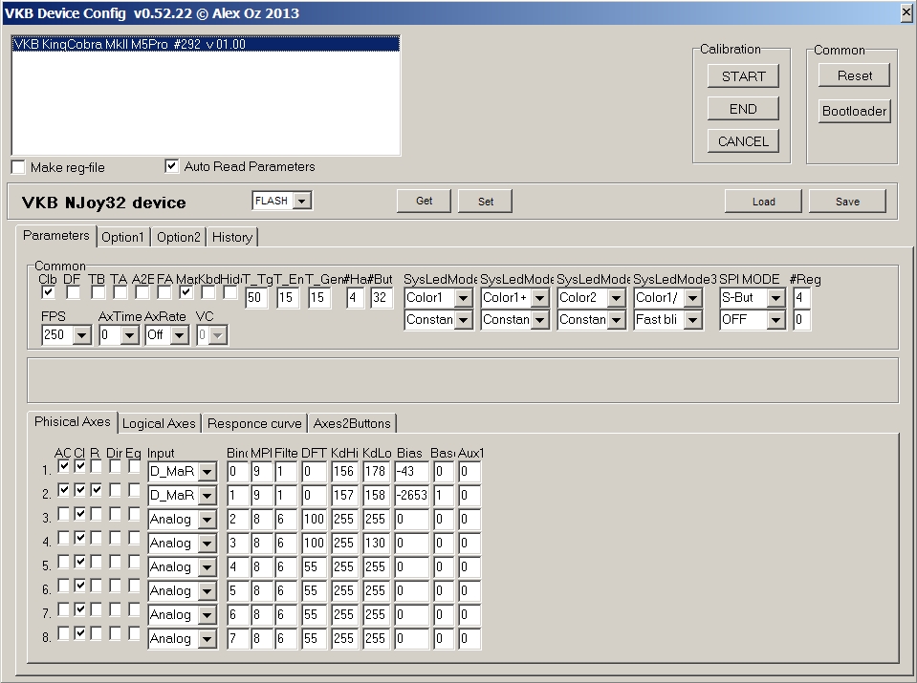Toggle the Auto Read Parameters checkbox
The height and width of the screenshot is (683, 917).
pyautogui.click(x=172, y=166)
